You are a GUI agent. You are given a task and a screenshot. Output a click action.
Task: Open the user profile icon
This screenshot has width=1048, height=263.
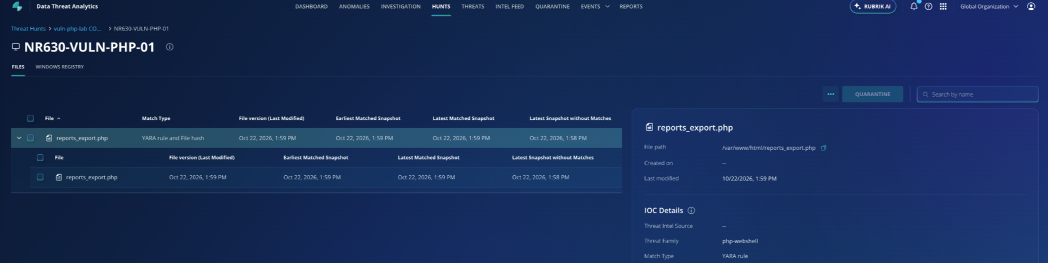1031,7
